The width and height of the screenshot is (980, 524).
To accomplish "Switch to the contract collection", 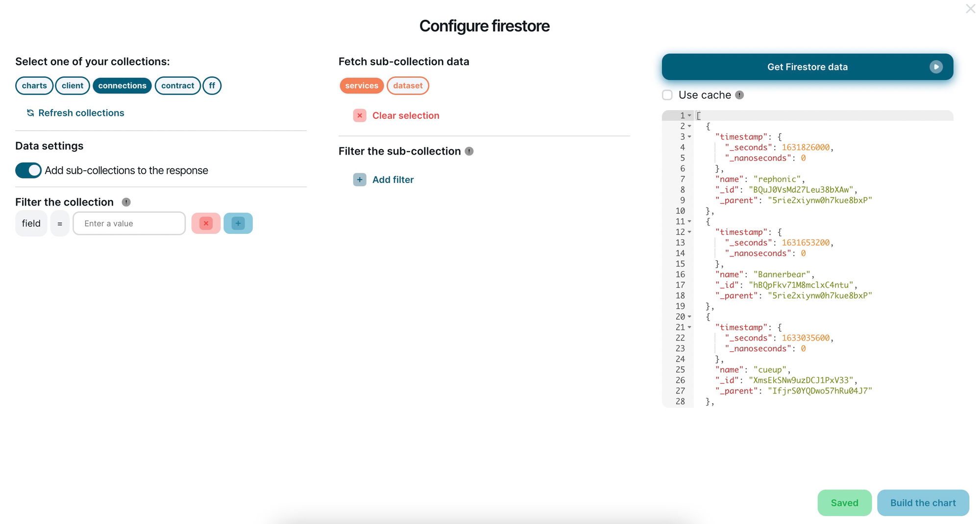I will (x=177, y=86).
